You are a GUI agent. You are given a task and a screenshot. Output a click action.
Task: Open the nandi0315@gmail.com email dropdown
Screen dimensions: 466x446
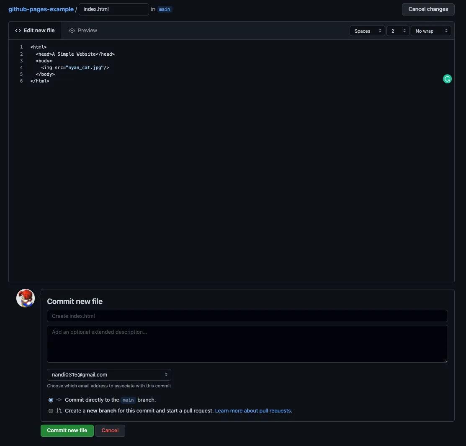point(108,374)
